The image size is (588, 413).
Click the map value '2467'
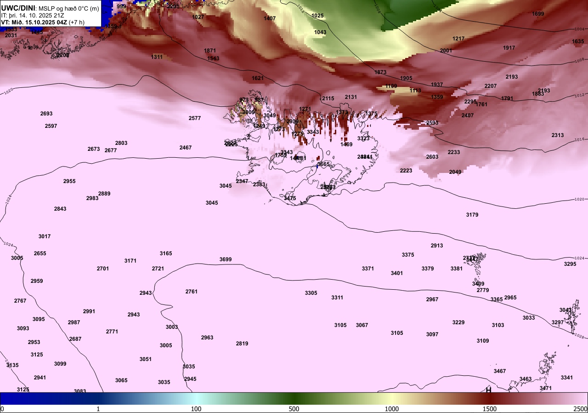[x=186, y=148]
